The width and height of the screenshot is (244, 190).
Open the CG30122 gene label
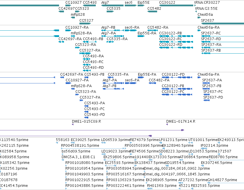pyautogui.click(x=167, y=3)
